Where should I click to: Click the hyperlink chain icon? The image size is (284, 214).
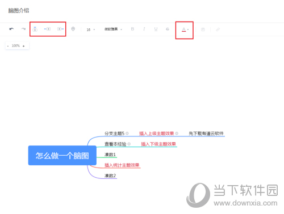pos(218,29)
